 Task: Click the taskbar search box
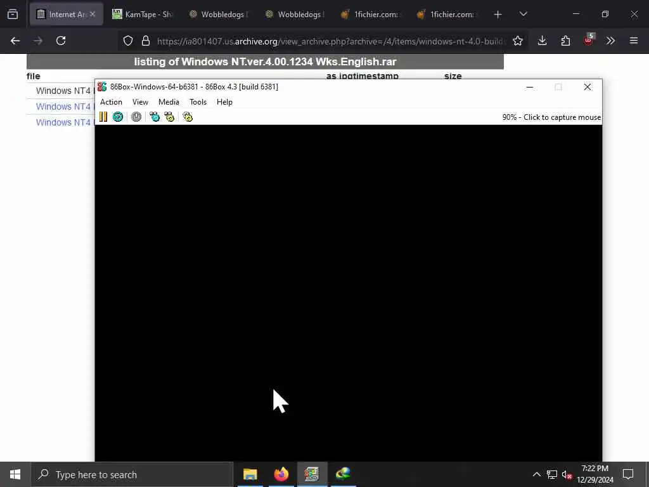pos(132,474)
